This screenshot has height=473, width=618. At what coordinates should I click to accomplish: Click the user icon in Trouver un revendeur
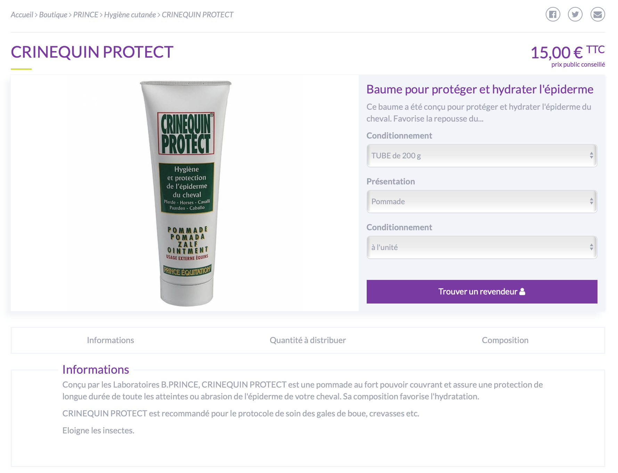pyautogui.click(x=522, y=292)
